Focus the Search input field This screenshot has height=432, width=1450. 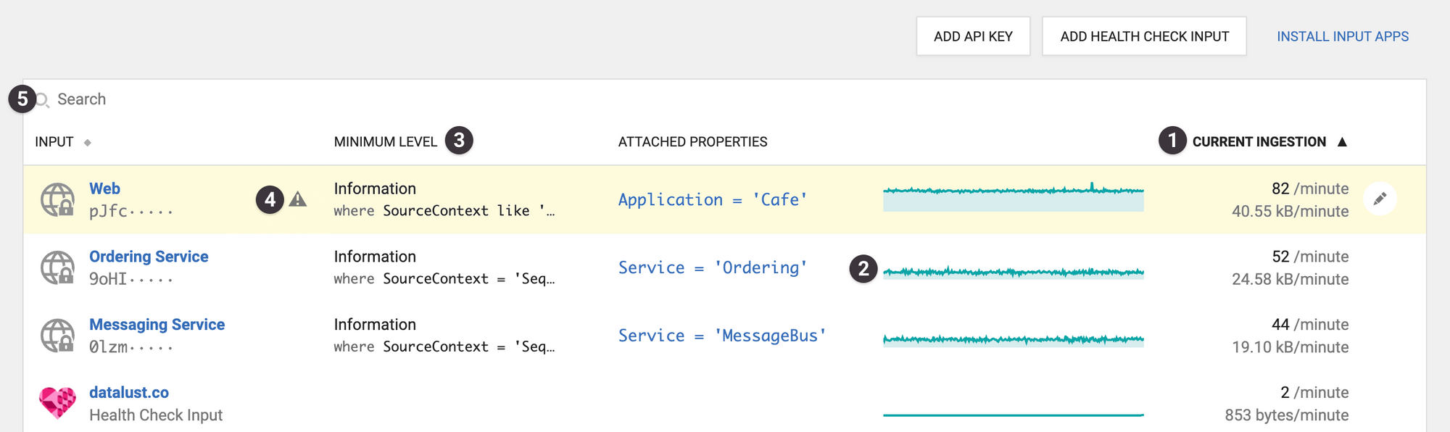coord(725,99)
